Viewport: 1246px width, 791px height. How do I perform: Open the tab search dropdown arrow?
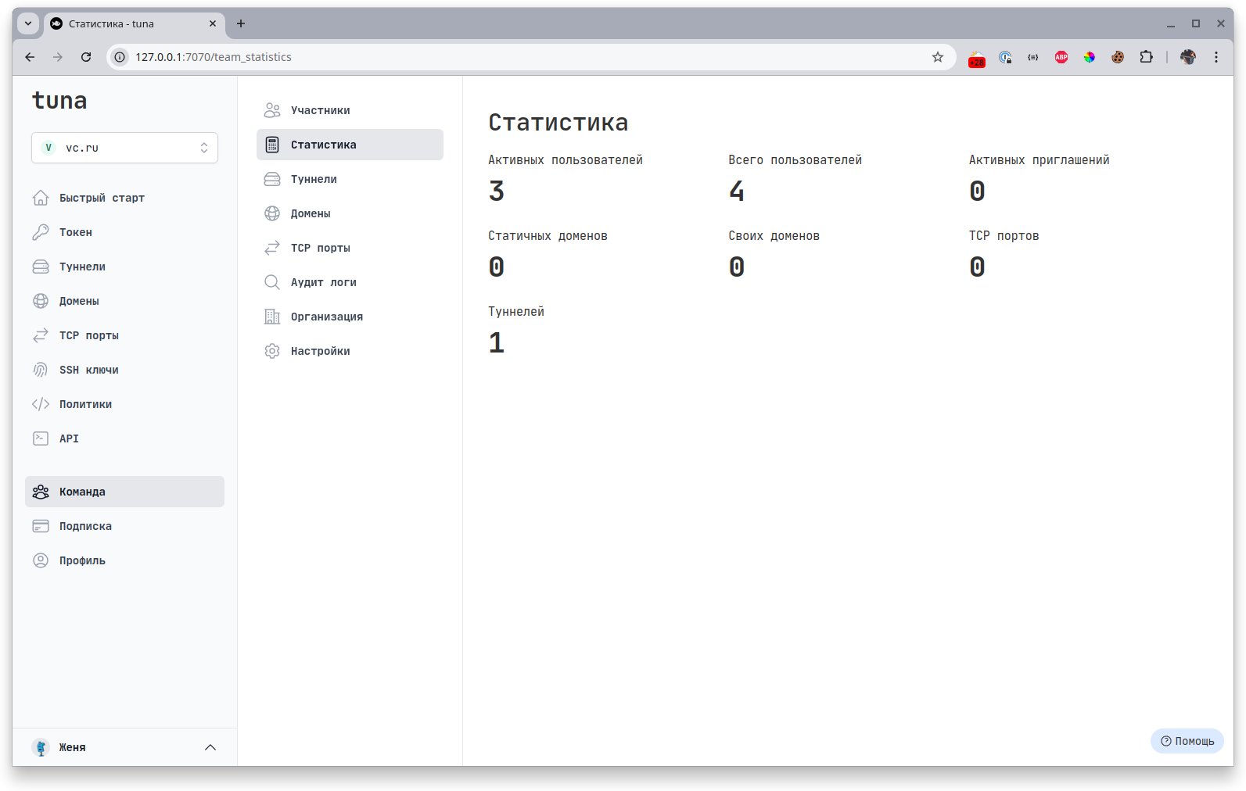point(28,23)
